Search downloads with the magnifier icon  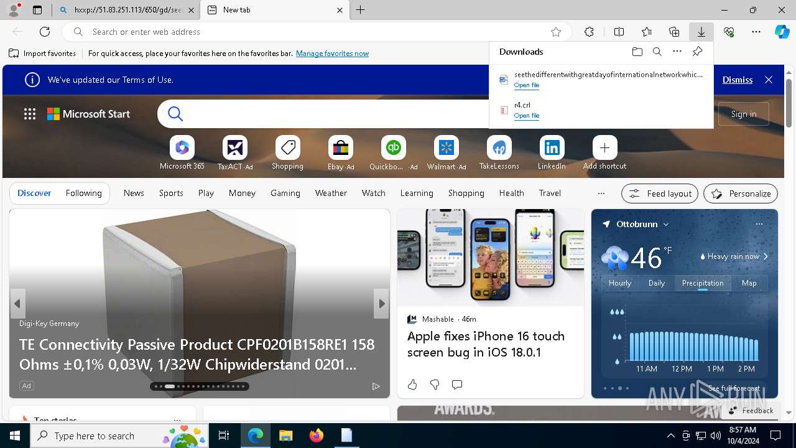point(657,52)
